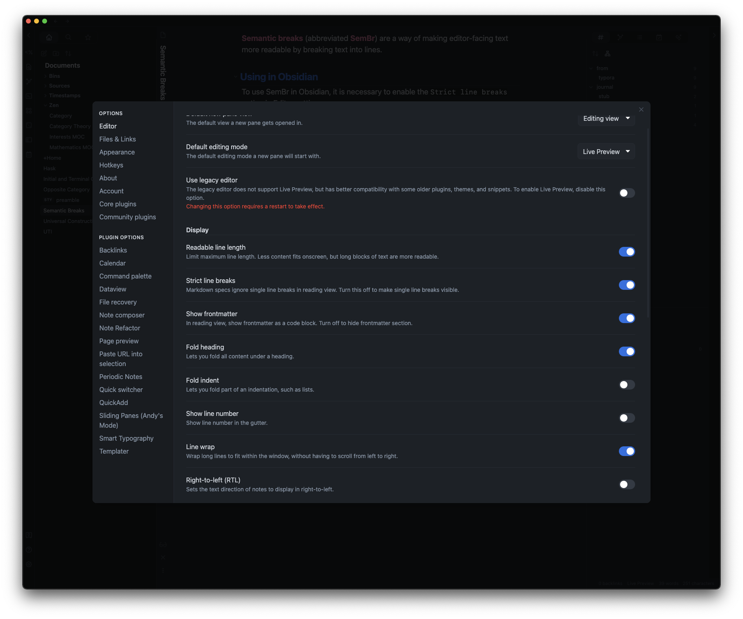Open the Editing view dropdown
The width and height of the screenshot is (743, 619).
click(x=606, y=118)
